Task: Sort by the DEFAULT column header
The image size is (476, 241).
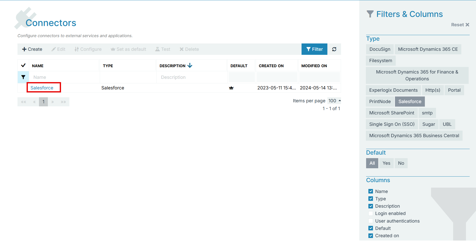Action: pyautogui.click(x=239, y=66)
